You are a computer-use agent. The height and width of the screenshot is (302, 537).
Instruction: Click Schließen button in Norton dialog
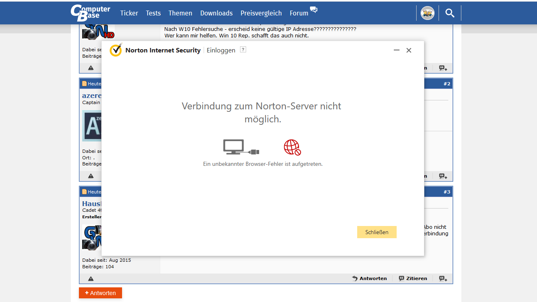tap(377, 232)
